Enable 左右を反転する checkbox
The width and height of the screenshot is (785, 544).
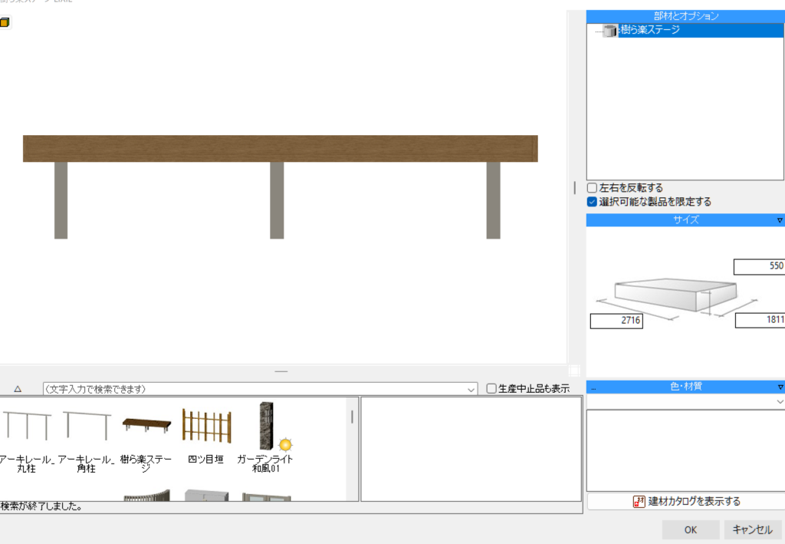coord(592,188)
